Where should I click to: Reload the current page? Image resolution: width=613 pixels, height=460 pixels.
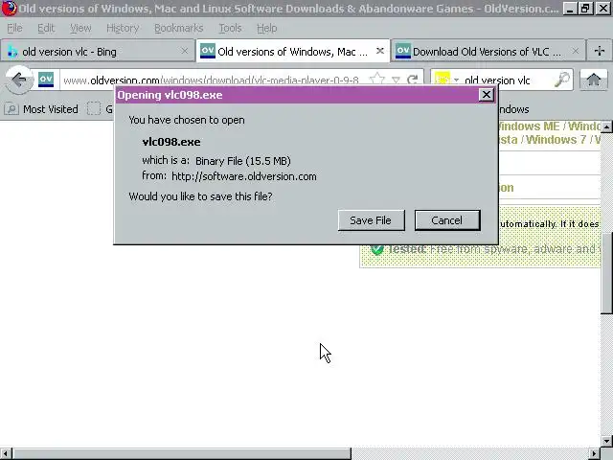tap(413, 80)
